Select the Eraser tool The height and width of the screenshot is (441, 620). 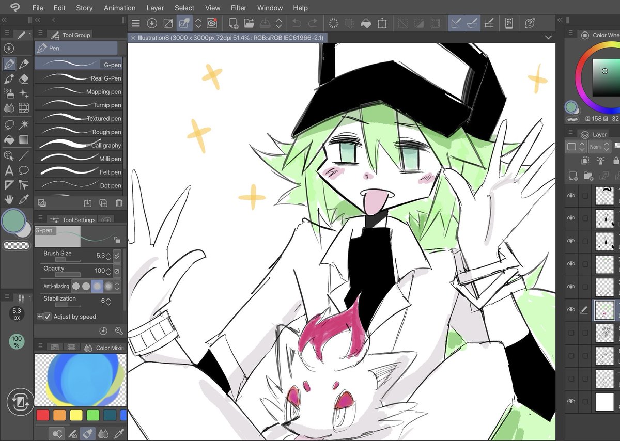pyautogui.click(x=23, y=79)
